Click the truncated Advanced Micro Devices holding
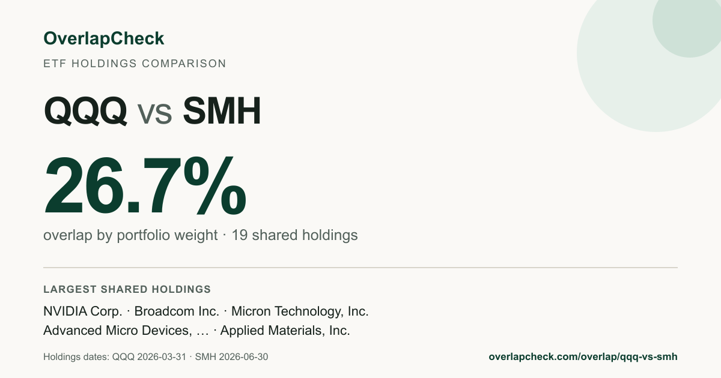This screenshot has width=721, height=378. (126, 331)
